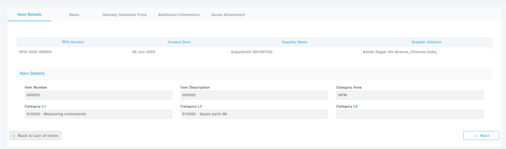
Task: Click the right arrow icon on Next
Action: click(x=475, y=136)
